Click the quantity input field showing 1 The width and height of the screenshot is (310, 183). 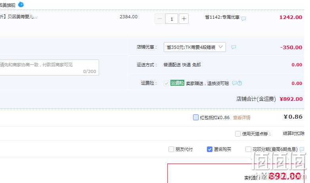[172, 19]
